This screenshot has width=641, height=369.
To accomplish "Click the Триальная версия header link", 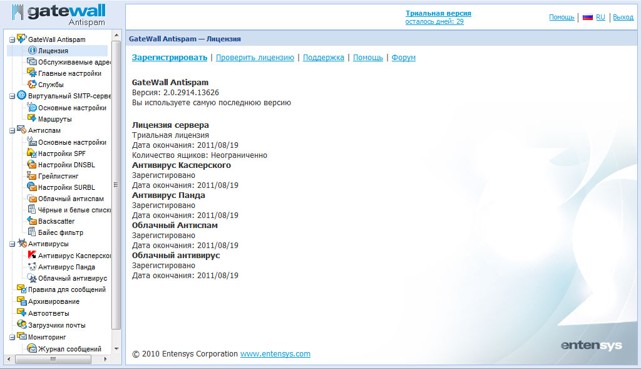I will [438, 13].
